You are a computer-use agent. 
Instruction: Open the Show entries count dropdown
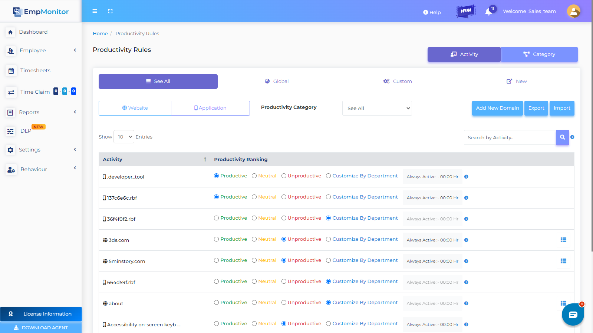[124, 137]
